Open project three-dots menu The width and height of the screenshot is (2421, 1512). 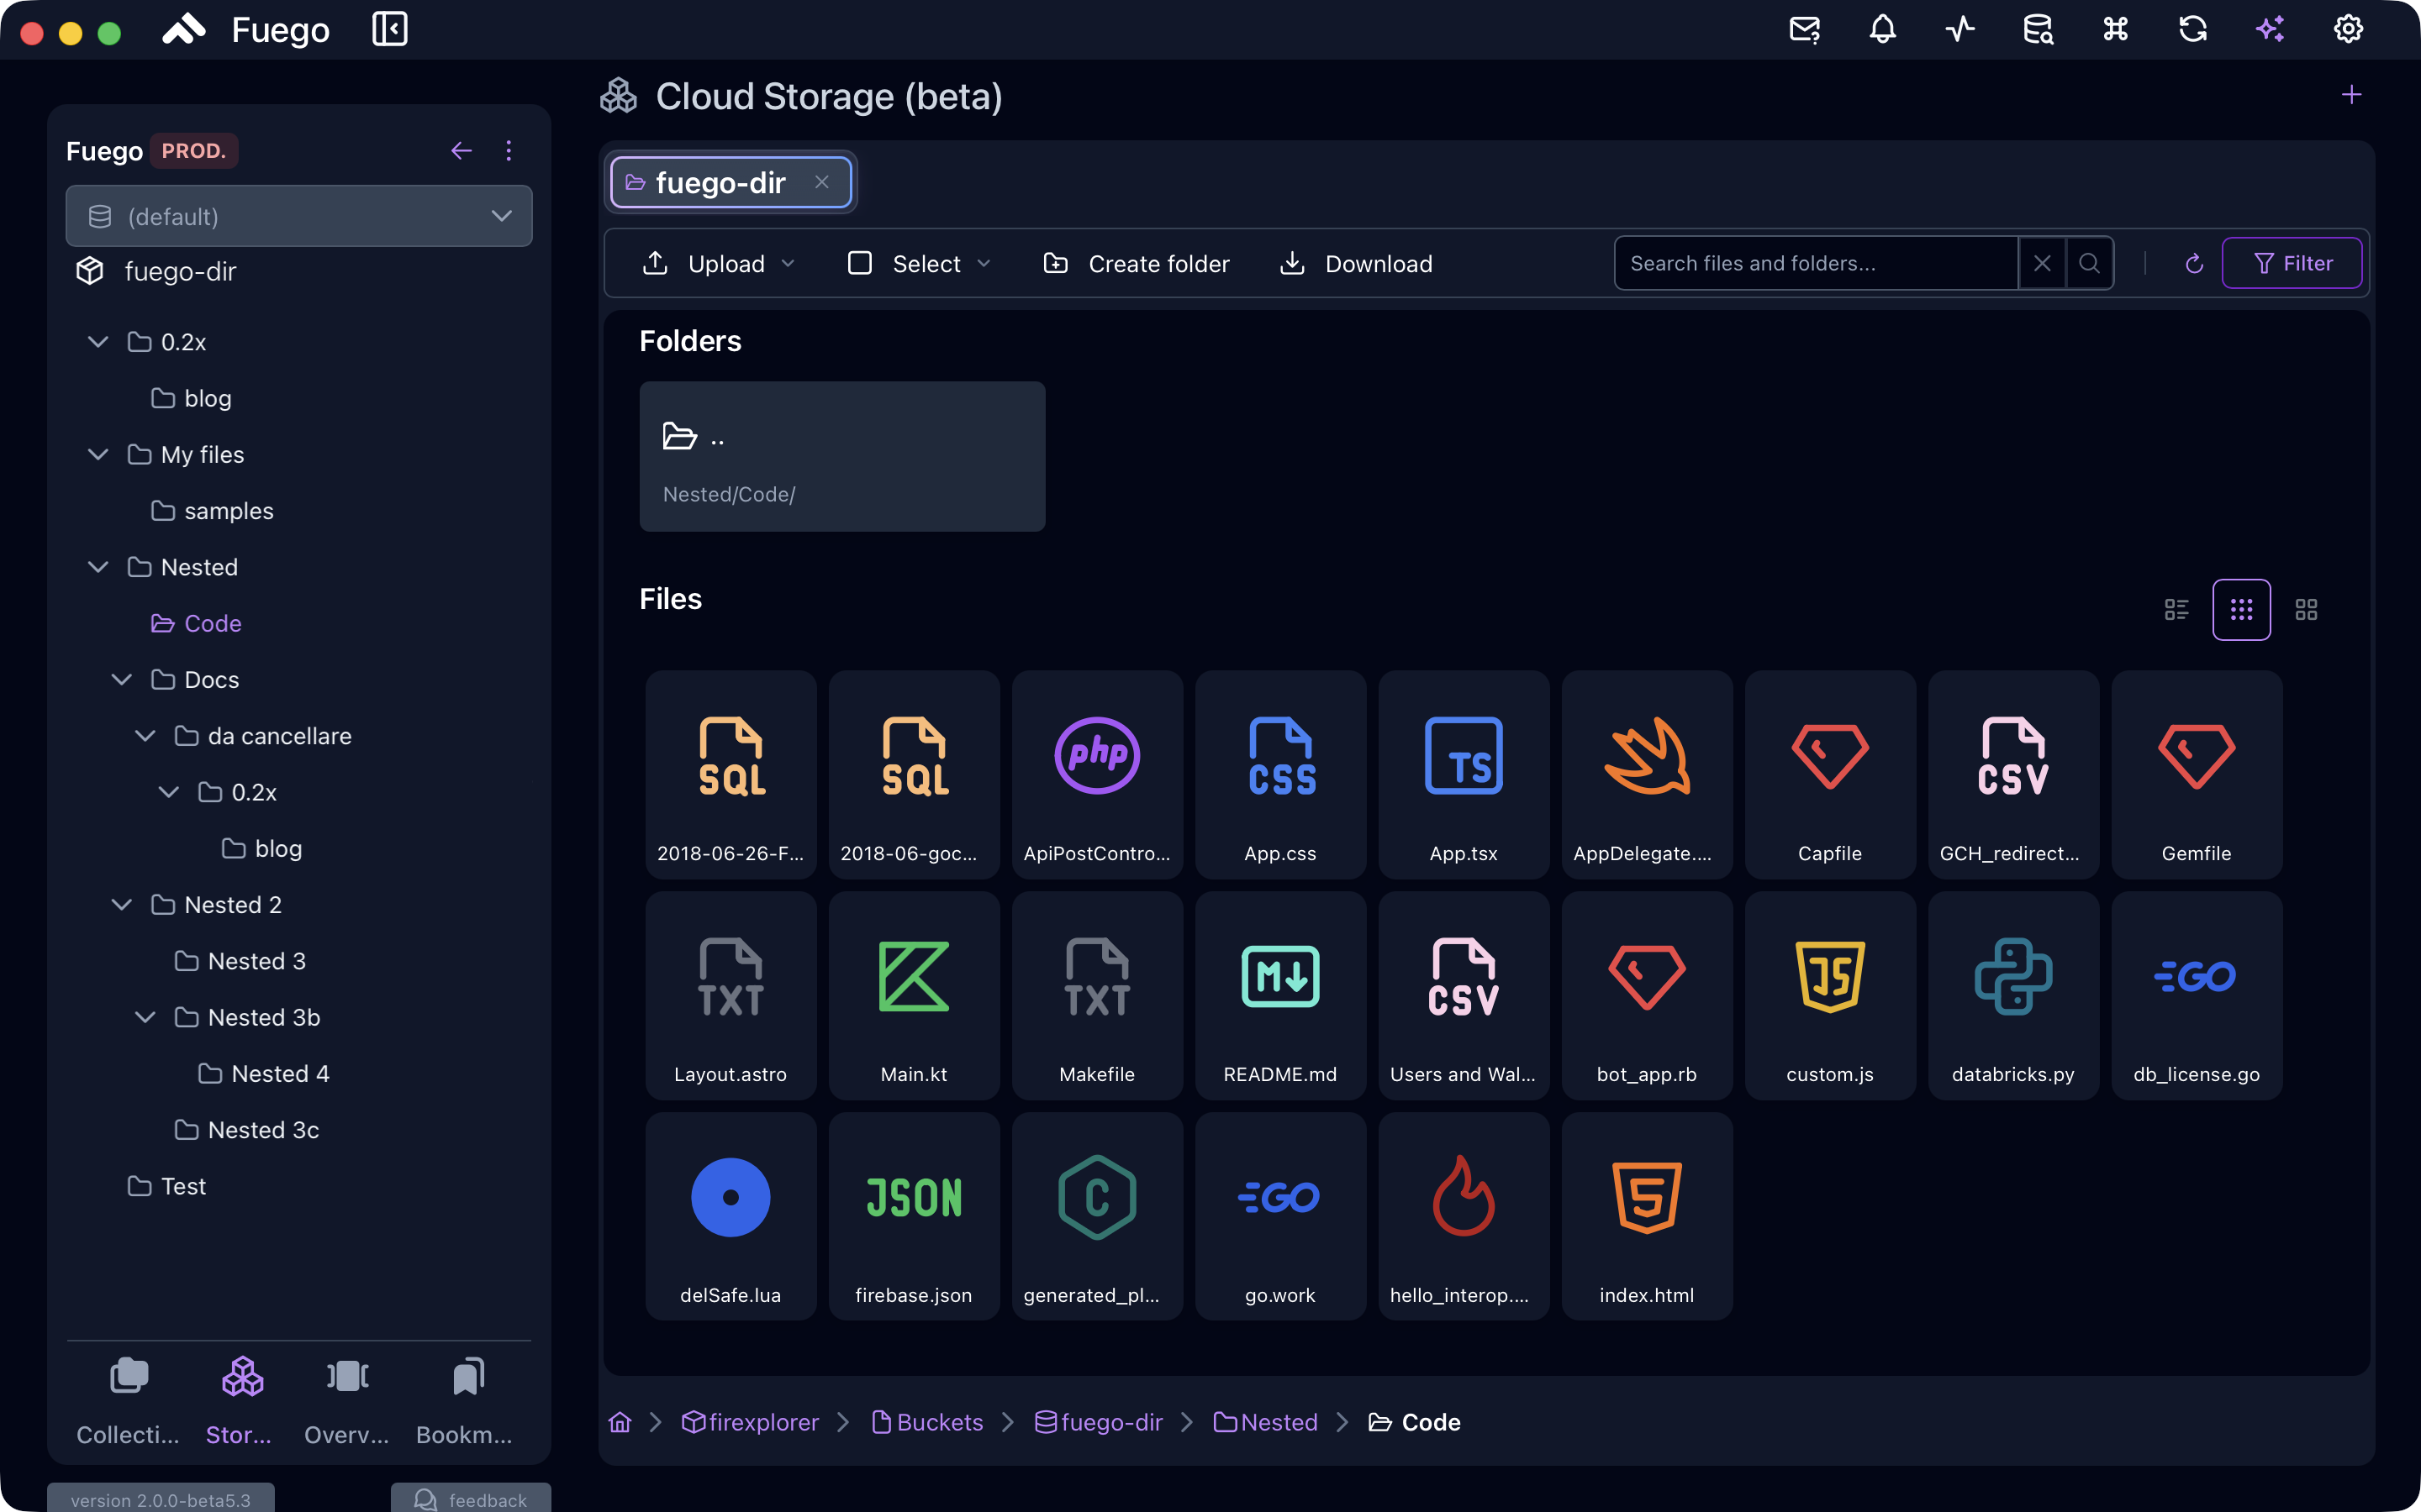(509, 151)
